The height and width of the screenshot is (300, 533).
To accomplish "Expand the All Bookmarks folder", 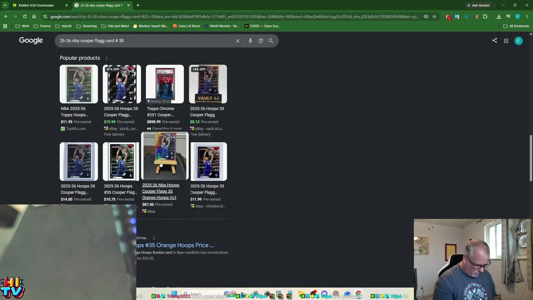I will coord(516,26).
